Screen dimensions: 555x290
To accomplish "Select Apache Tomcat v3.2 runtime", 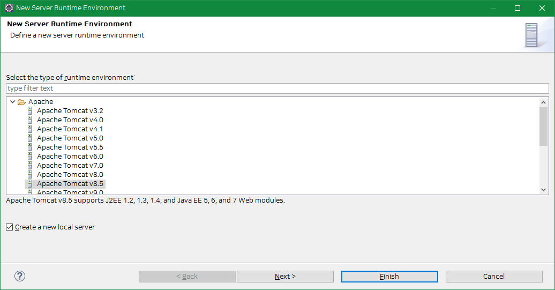I will pos(70,111).
